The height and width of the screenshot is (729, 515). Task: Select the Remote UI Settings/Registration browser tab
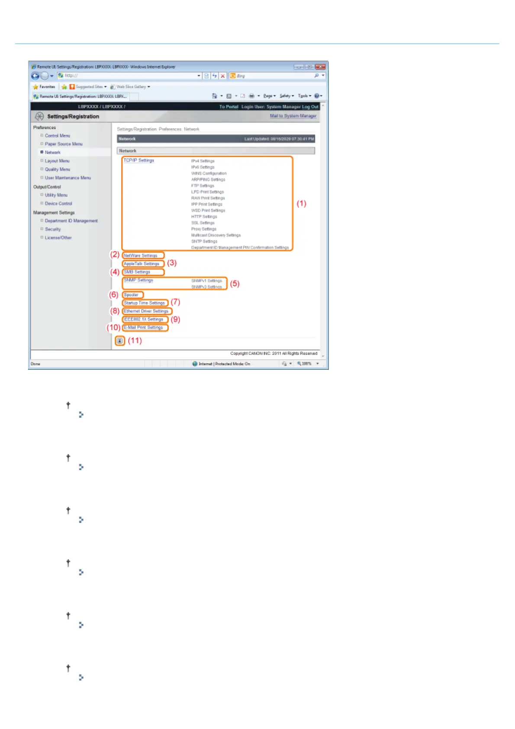[80, 97]
